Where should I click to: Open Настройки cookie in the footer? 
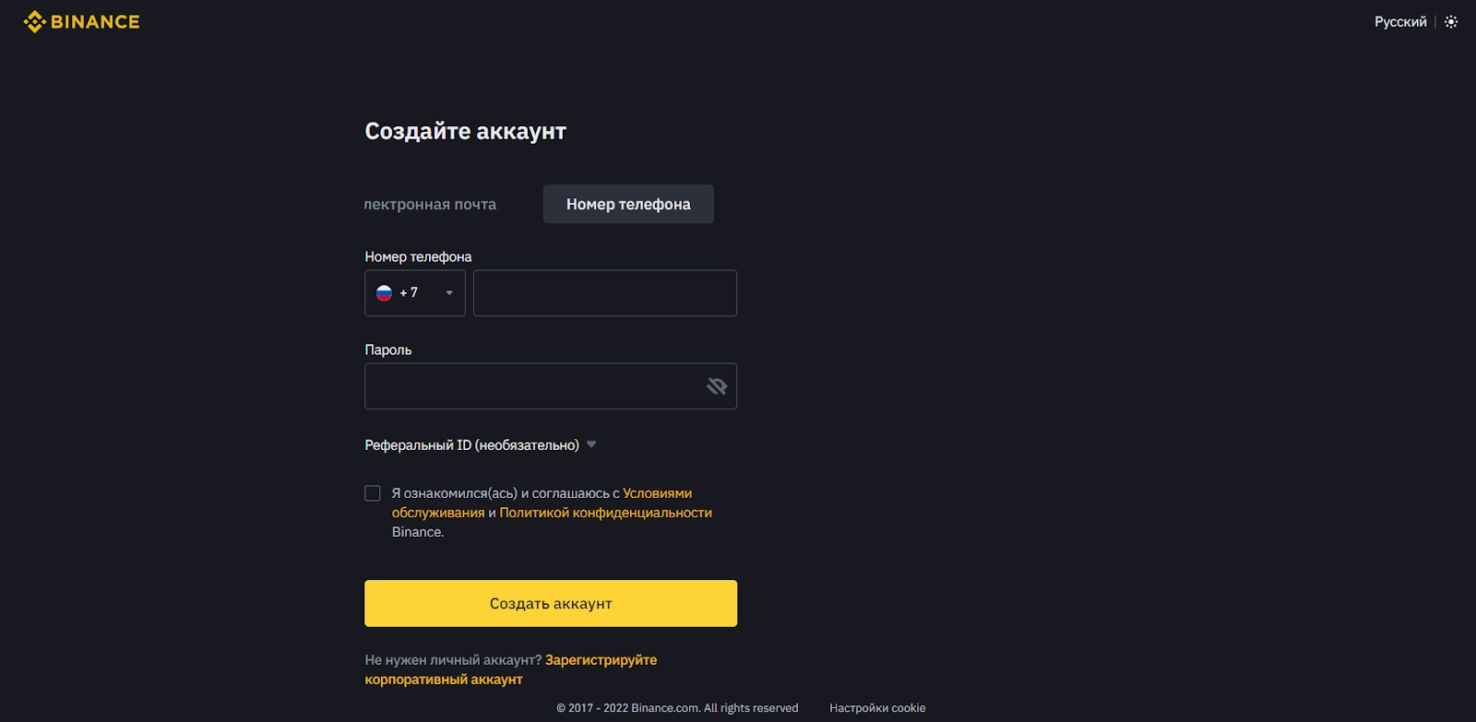[x=877, y=708]
